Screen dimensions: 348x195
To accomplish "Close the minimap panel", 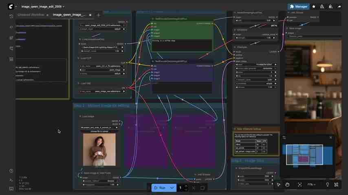I will point(331,137).
